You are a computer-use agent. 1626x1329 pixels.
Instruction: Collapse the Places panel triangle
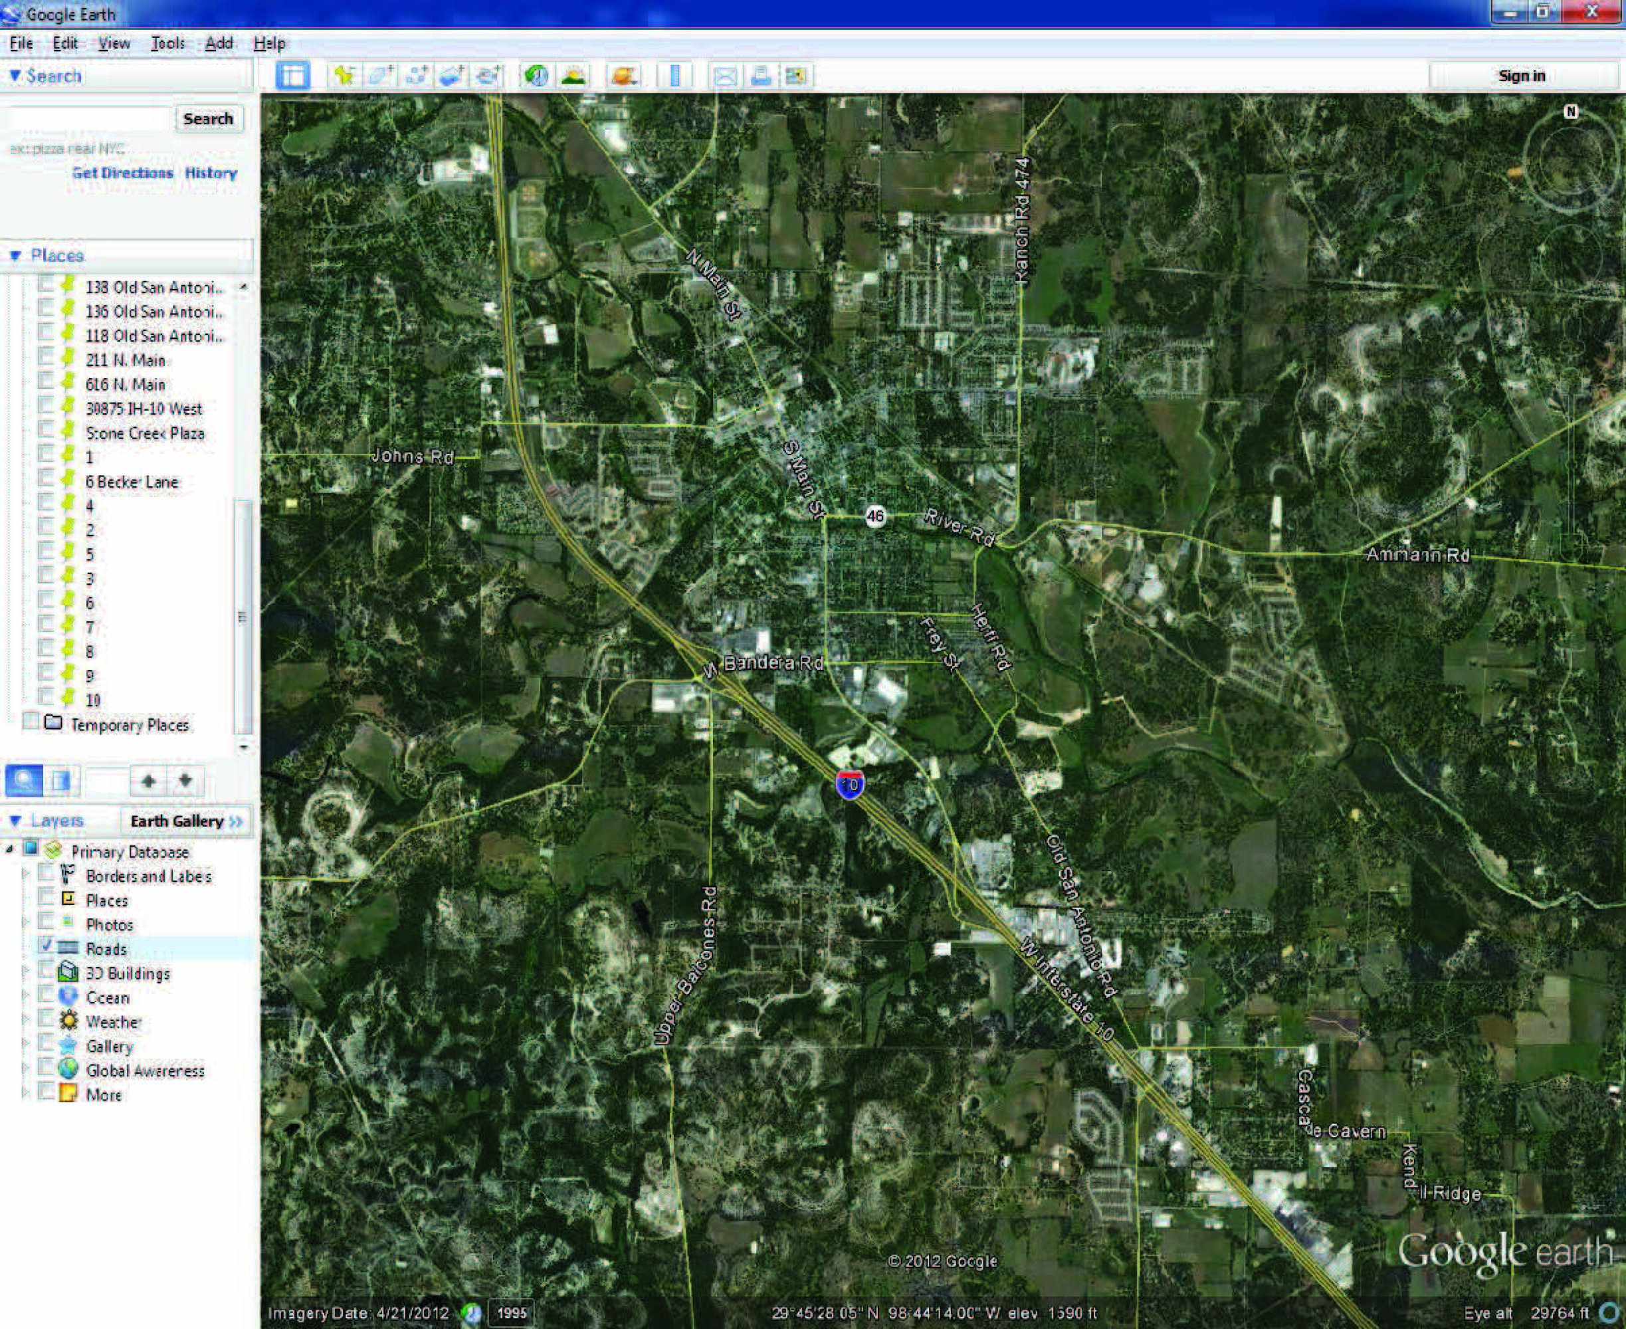[15, 256]
